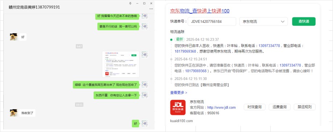
Task: Click the received message 我收到了
Action: tap(28, 113)
